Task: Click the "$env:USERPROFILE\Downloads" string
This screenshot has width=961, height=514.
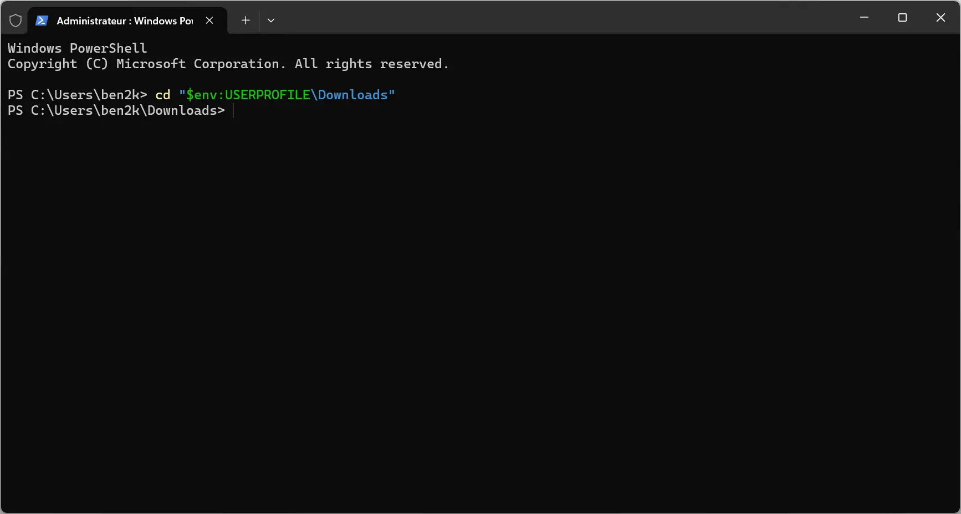Action: [287, 95]
